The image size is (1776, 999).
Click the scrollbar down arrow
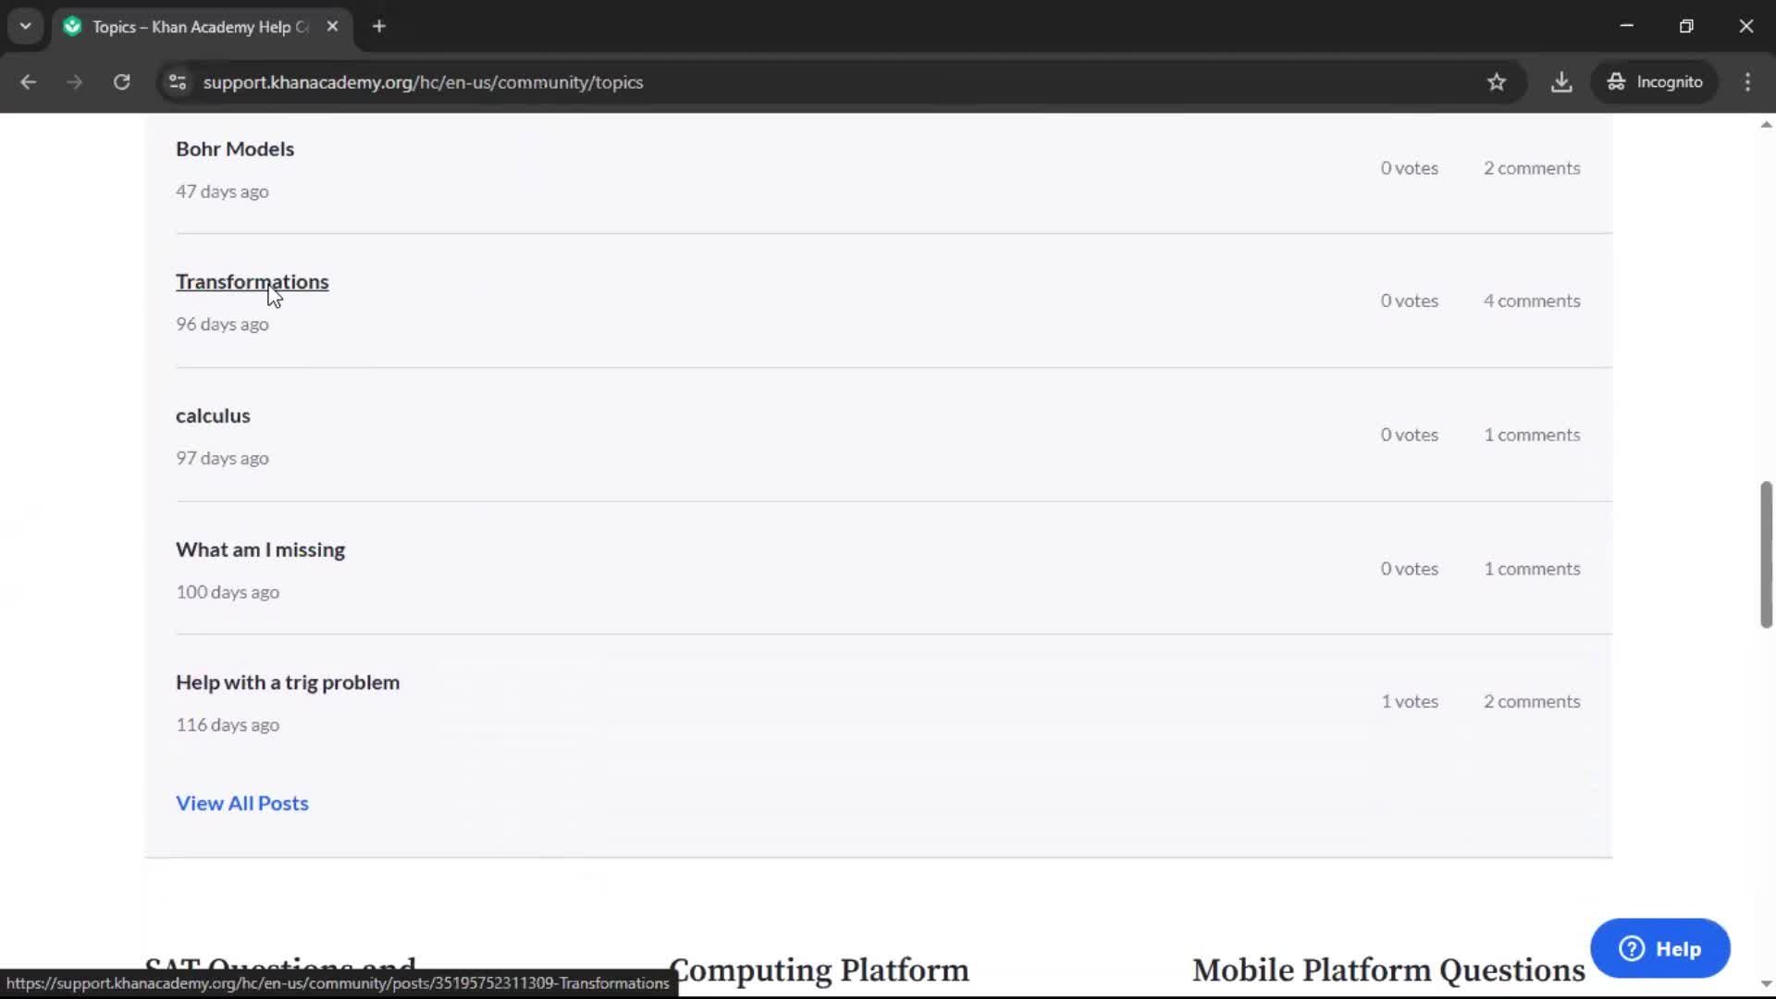coord(1766,984)
